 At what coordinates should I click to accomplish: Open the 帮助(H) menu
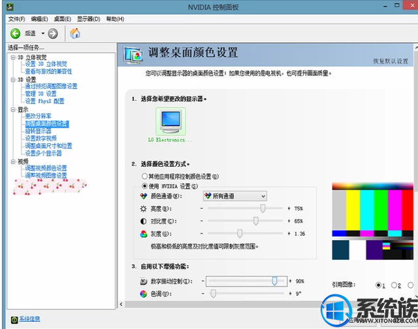115,19
